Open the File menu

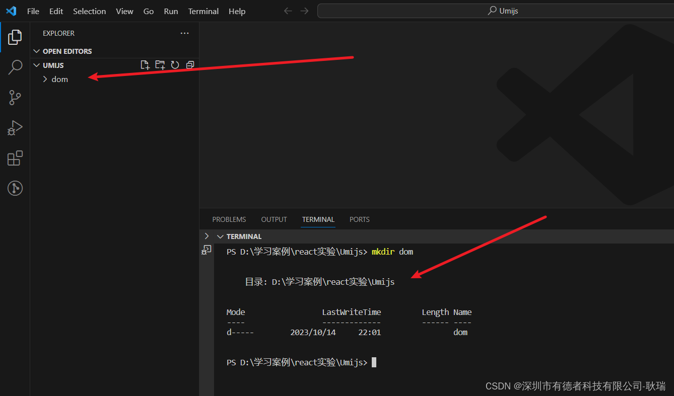(x=33, y=11)
